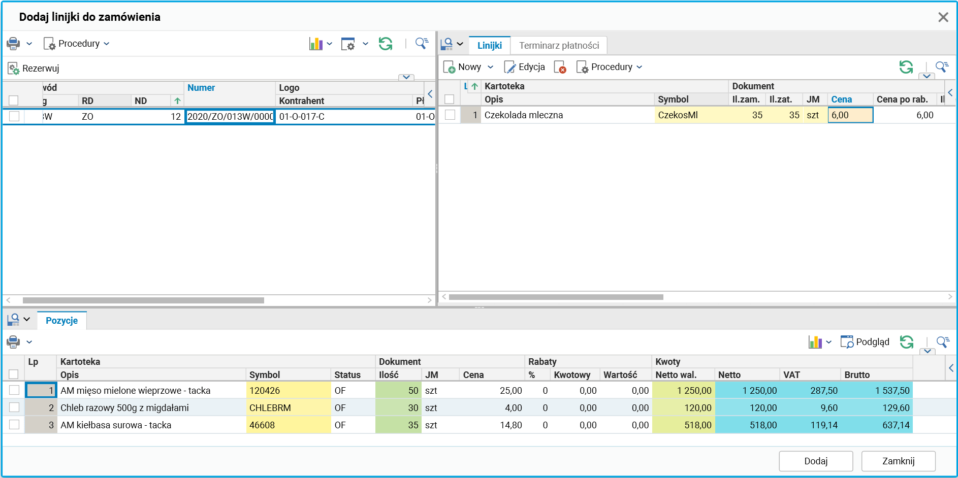Screen dimensions: 958x478
Task: Open the dropdown arrow next to Nowy
Action: (x=491, y=67)
